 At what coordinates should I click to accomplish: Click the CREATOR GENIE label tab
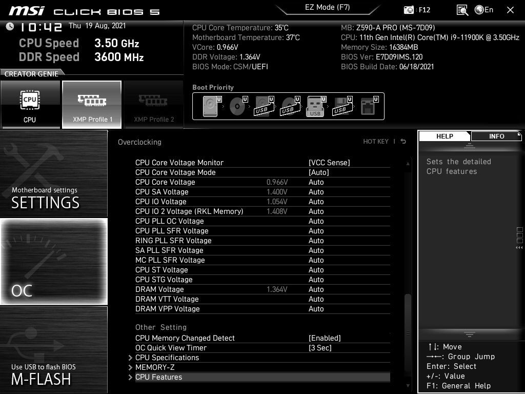(x=31, y=74)
